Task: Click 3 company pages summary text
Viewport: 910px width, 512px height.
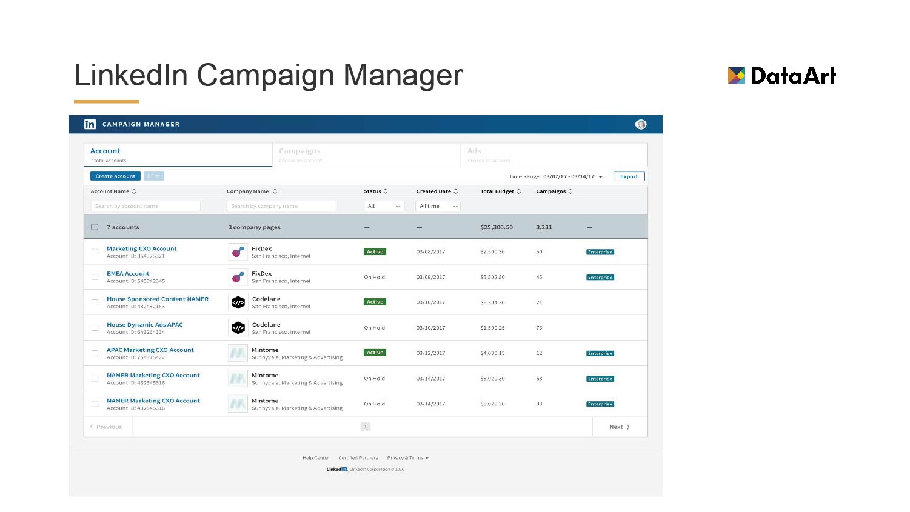Action: click(x=254, y=227)
